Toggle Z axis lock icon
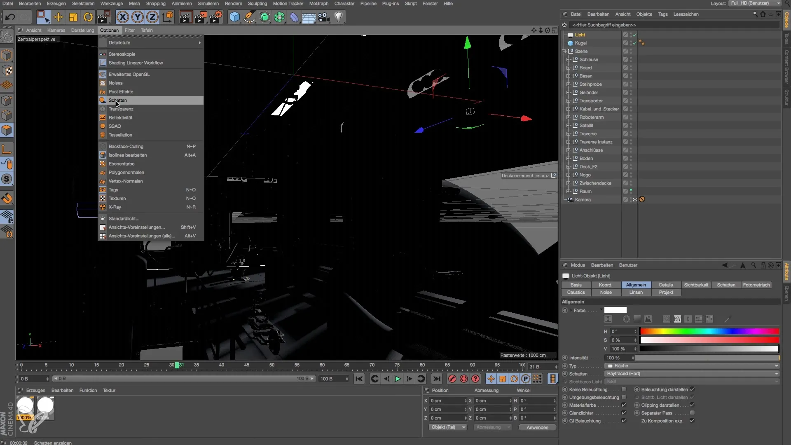 (152, 17)
